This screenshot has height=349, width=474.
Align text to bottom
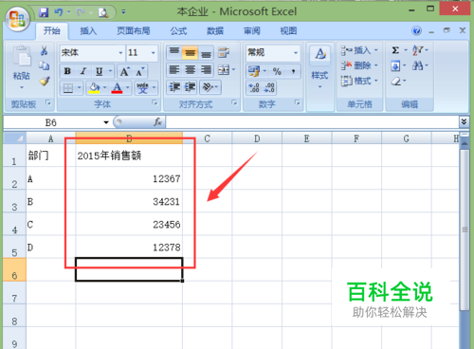(206, 53)
